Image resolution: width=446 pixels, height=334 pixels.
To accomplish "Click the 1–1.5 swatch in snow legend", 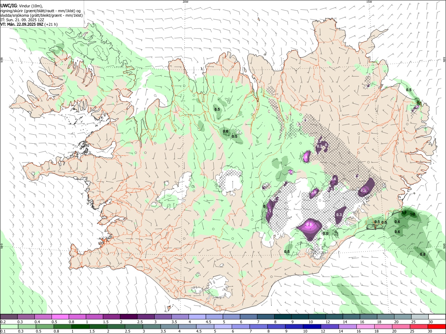I will pyautogui.click(x=94, y=317).
